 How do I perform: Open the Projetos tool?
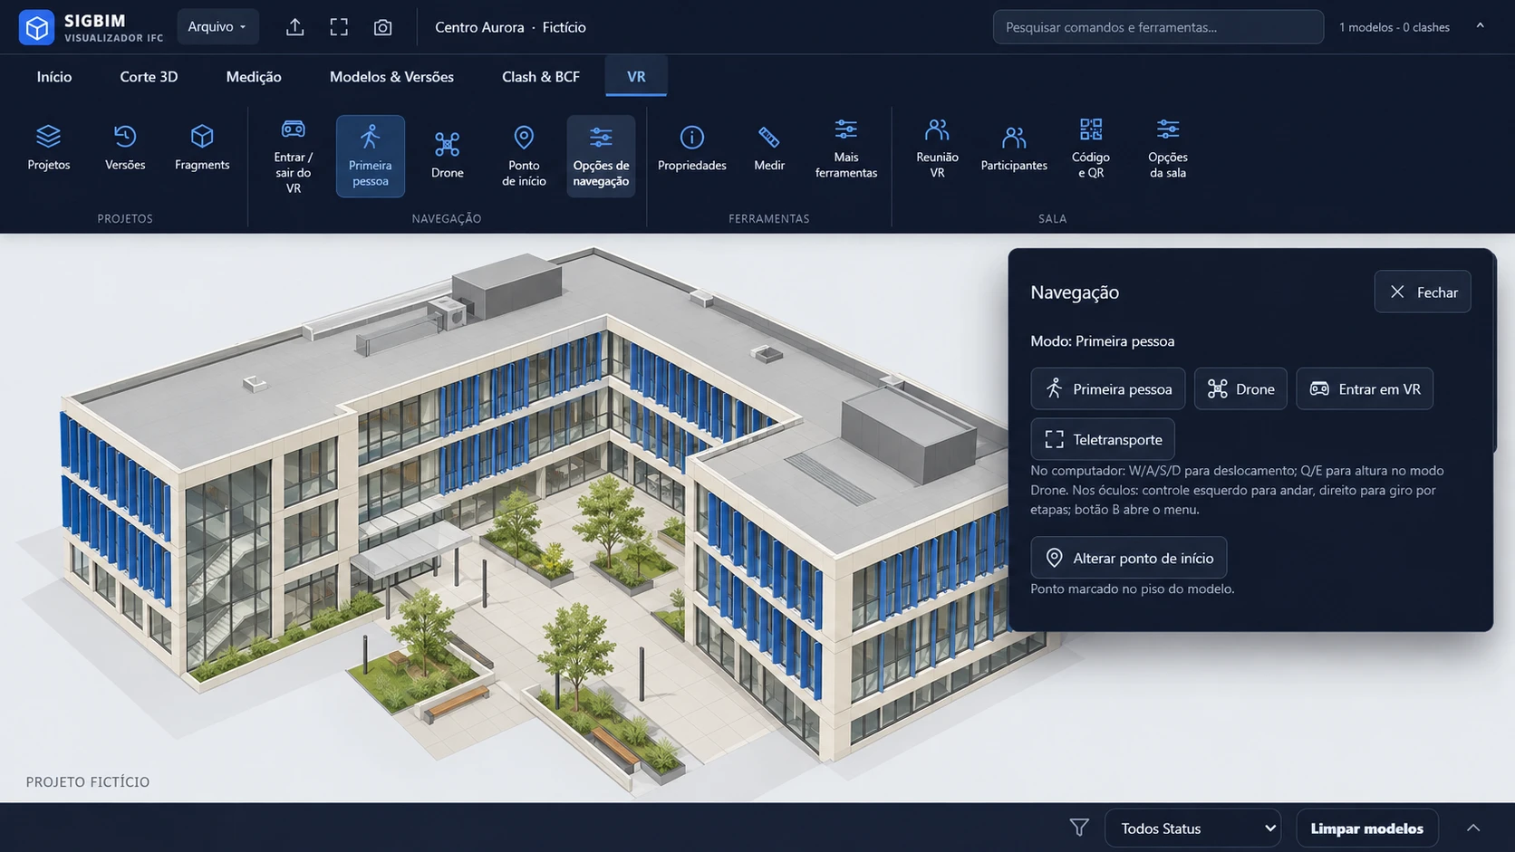pyautogui.click(x=49, y=148)
